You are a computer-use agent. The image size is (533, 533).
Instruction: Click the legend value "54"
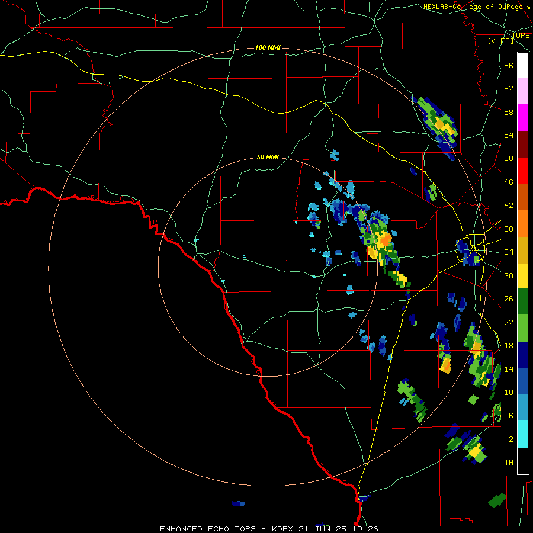point(509,135)
